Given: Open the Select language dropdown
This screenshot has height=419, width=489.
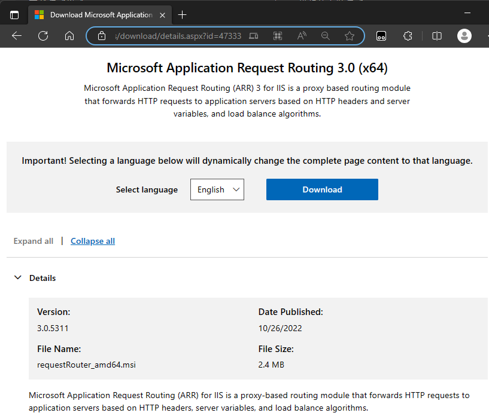Looking at the screenshot, I should [217, 189].
